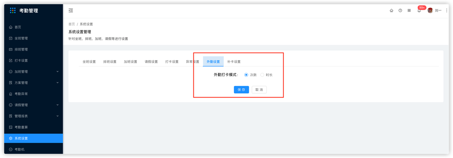The height and width of the screenshot is (158, 453).
Task: Expand the 请假管理 submenu chevron
Action: point(58,105)
